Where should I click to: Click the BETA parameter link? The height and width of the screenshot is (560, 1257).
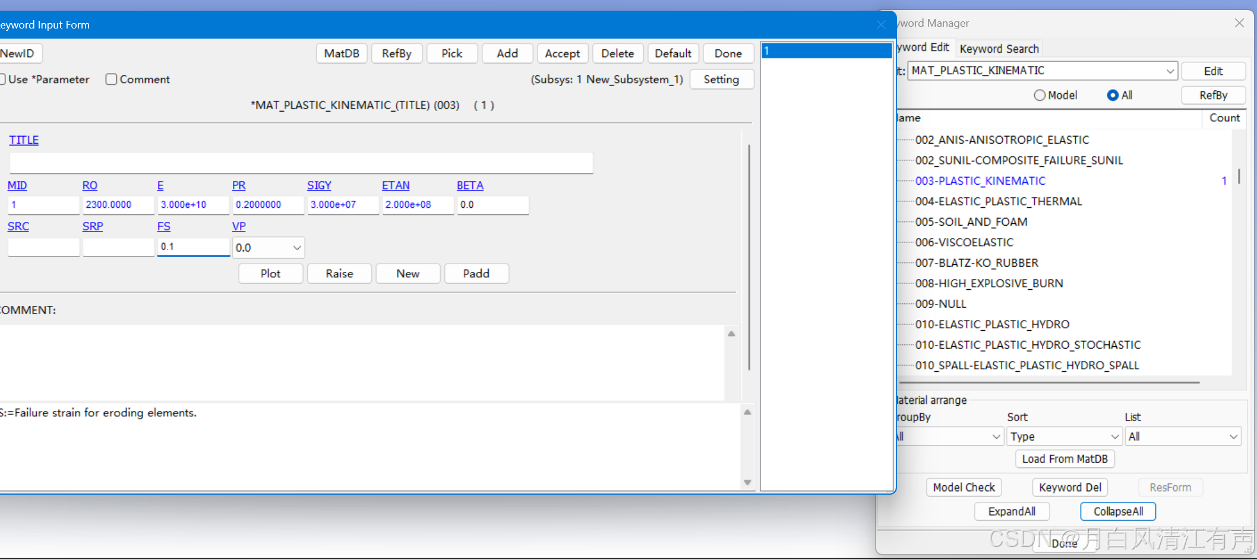tap(470, 185)
